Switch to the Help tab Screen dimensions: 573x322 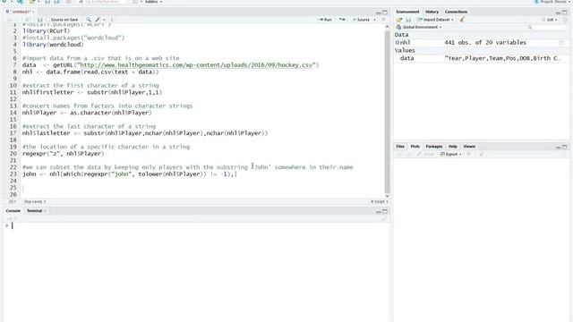(x=453, y=147)
